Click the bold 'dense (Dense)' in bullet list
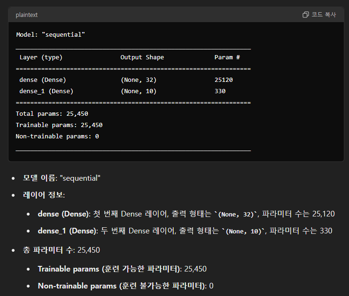 point(63,214)
